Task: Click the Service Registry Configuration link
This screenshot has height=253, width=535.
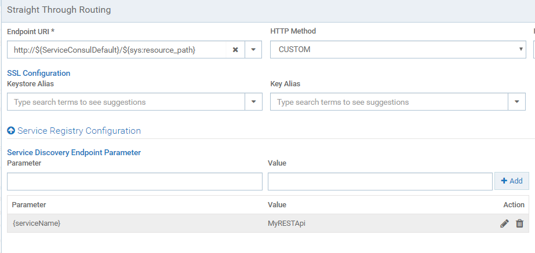Action: pos(79,131)
